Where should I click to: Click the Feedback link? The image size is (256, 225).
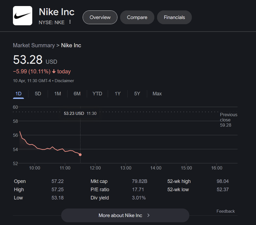tap(226, 211)
